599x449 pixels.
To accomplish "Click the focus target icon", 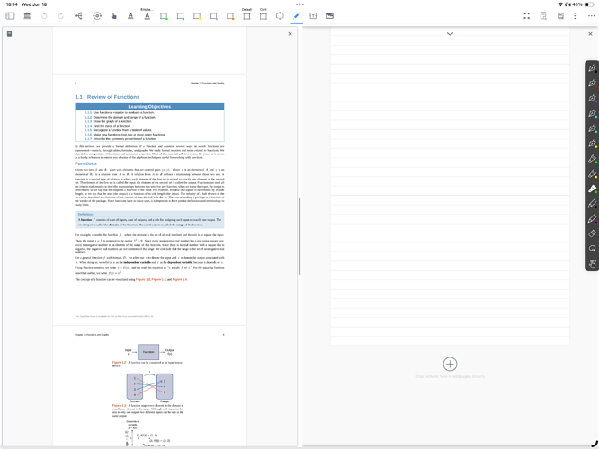I will 97,16.
